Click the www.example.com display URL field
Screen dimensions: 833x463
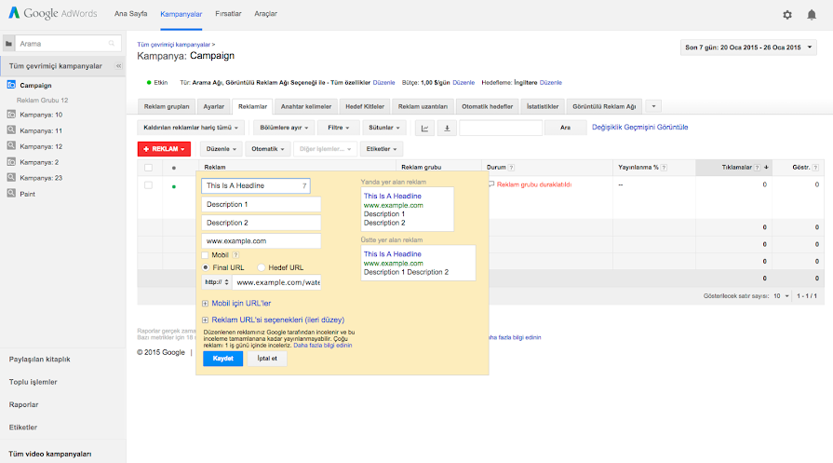coord(261,240)
